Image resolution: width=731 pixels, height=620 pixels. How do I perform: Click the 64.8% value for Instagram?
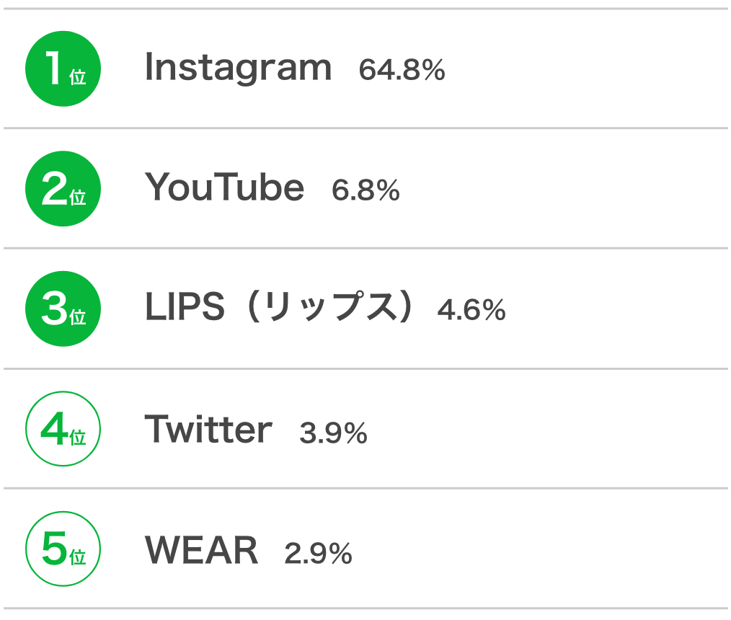pos(402,70)
